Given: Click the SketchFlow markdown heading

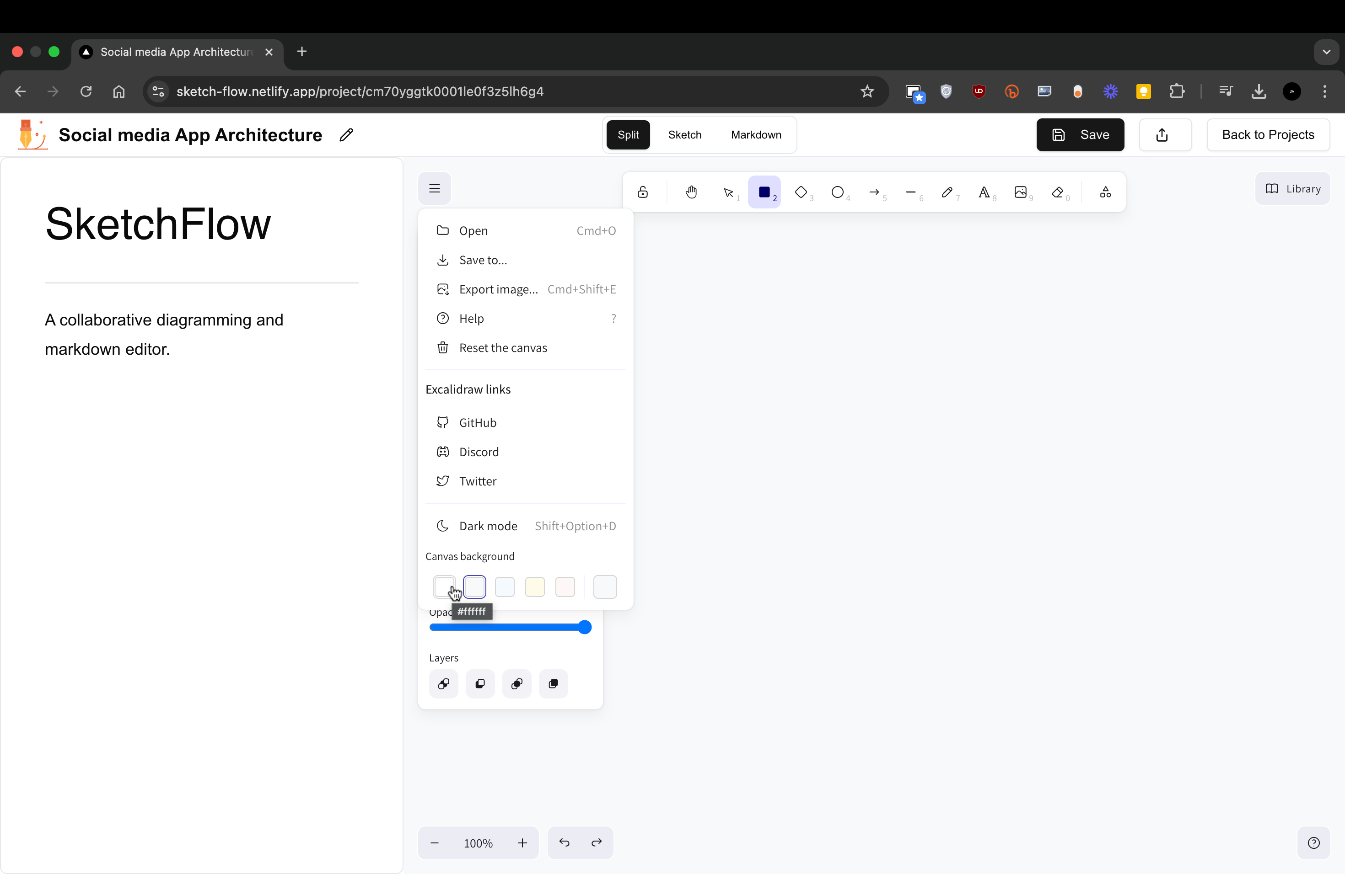Looking at the screenshot, I should pyautogui.click(x=158, y=224).
